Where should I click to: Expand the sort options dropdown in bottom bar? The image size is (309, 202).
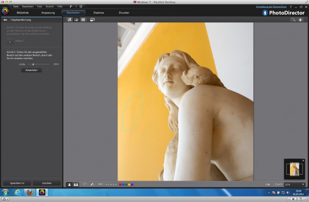pyautogui.click(x=268, y=185)
